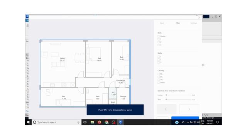Activate the taskbar microphone voice search
The width and height of the screenshot is (247, 139).
(78, 122)
